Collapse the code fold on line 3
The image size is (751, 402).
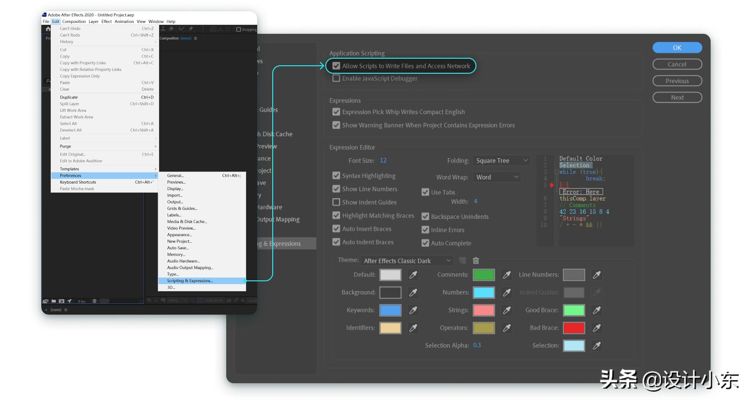click(x=557, y=172)
